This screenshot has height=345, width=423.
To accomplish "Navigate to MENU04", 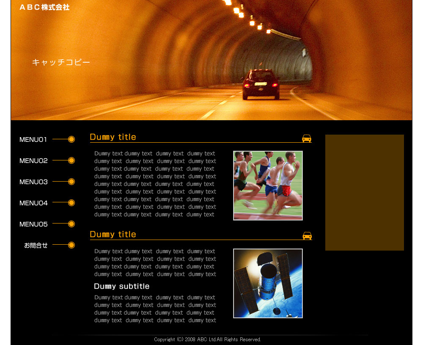I will [33, 203].
